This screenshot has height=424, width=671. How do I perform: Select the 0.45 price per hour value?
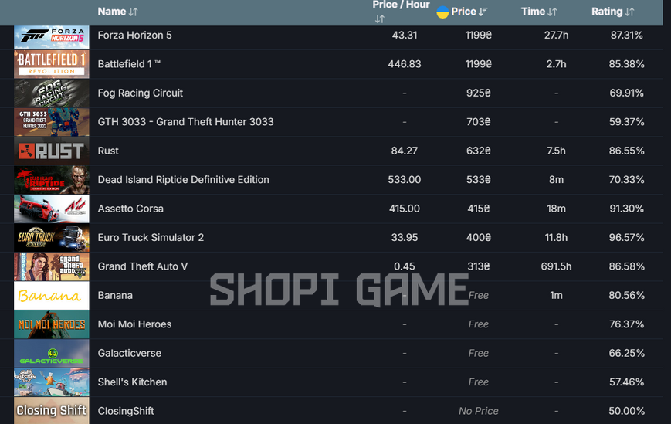(x=405, y=266)
